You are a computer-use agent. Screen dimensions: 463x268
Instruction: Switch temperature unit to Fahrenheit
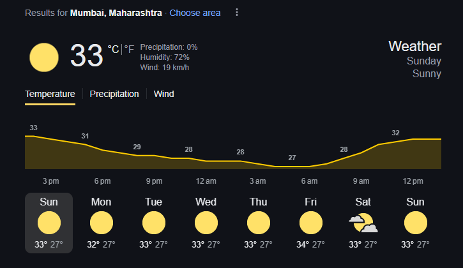tap(129, 48)
